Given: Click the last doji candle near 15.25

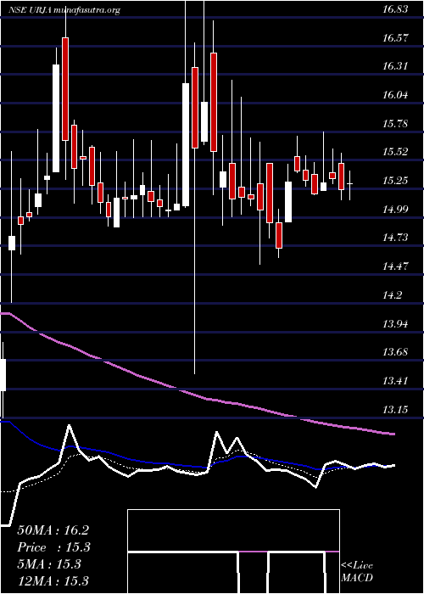Looking at the screenshot, I should pos(350,184).
